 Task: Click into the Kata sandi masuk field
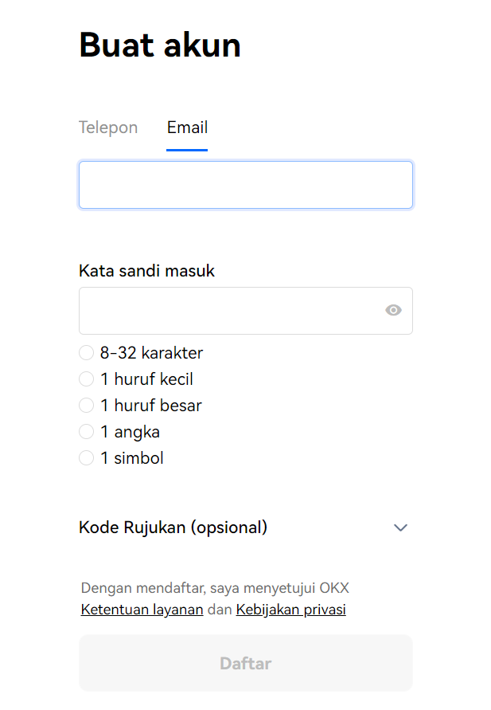(x=245, y=311)
